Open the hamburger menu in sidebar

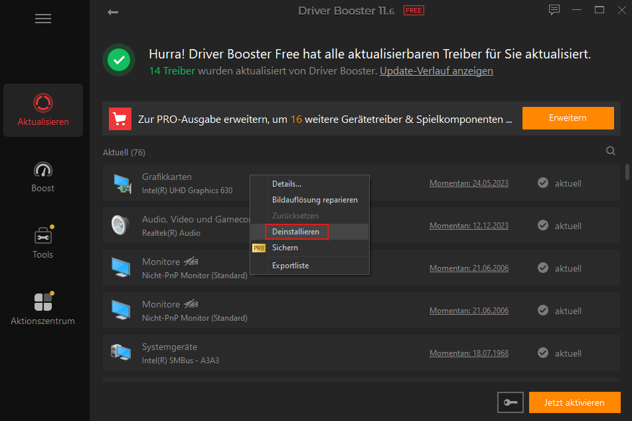42,19
